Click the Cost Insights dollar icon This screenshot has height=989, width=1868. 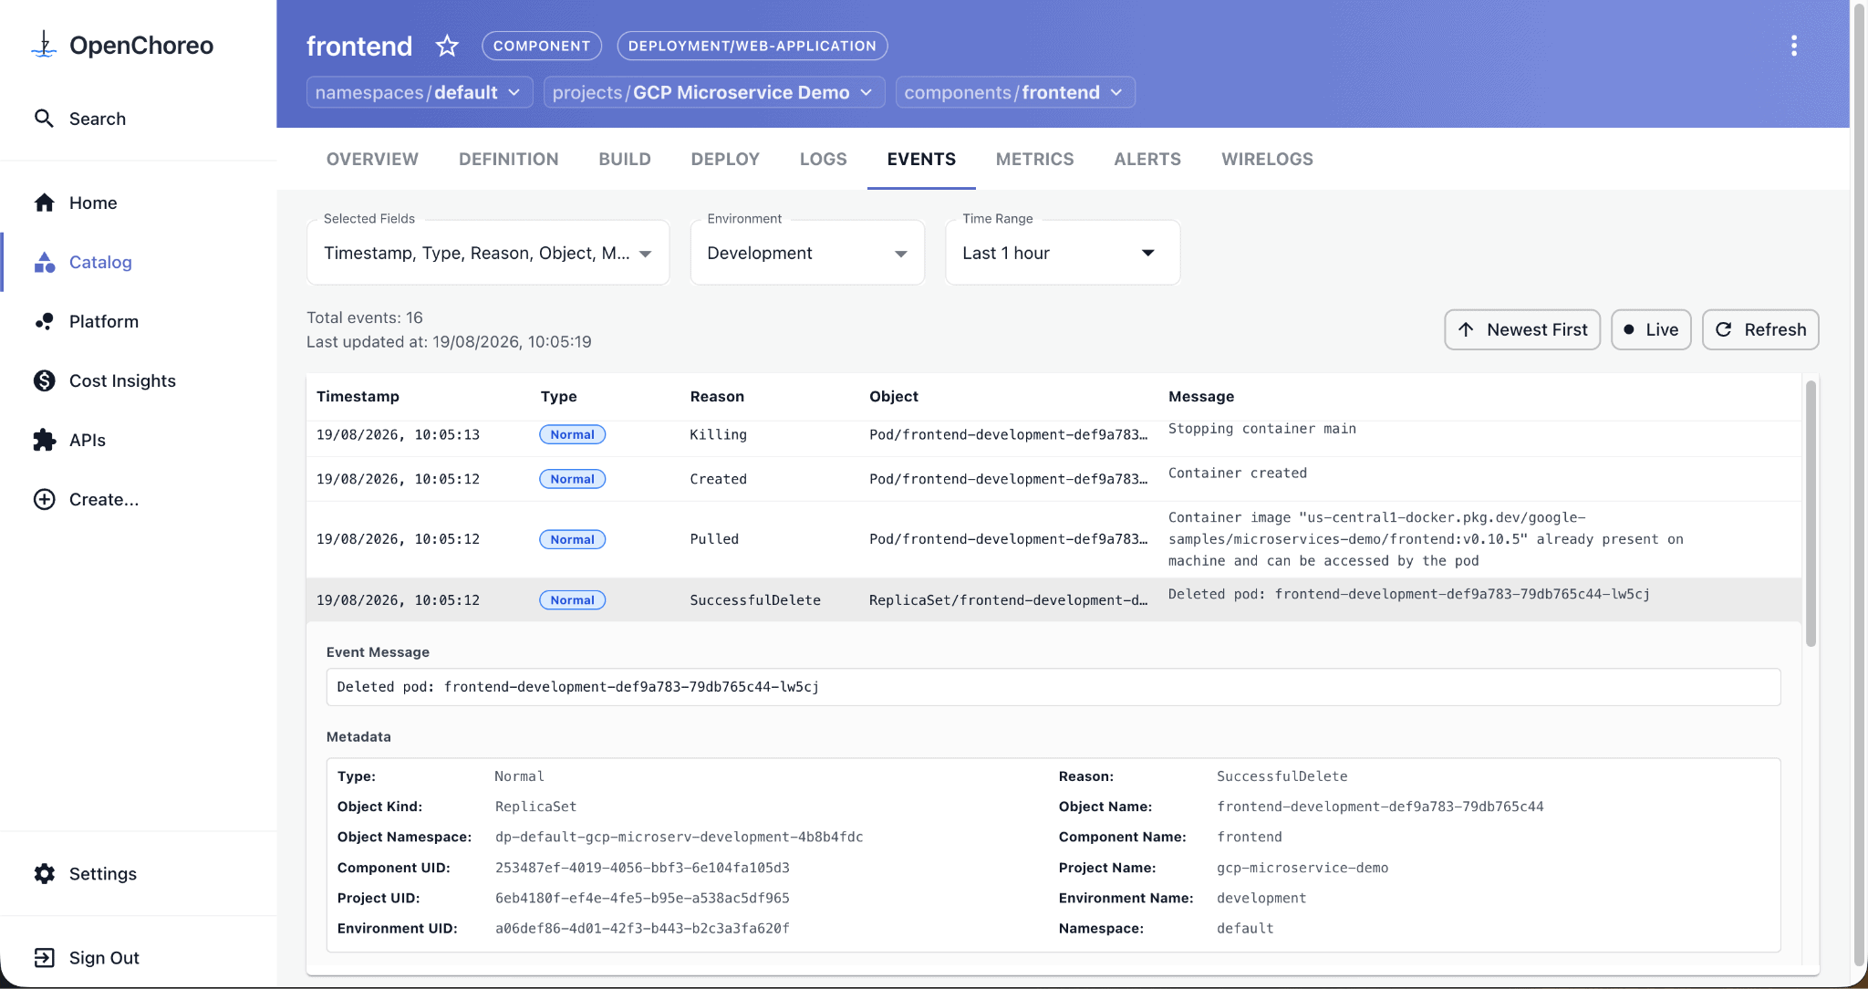[x=44, y=380]
